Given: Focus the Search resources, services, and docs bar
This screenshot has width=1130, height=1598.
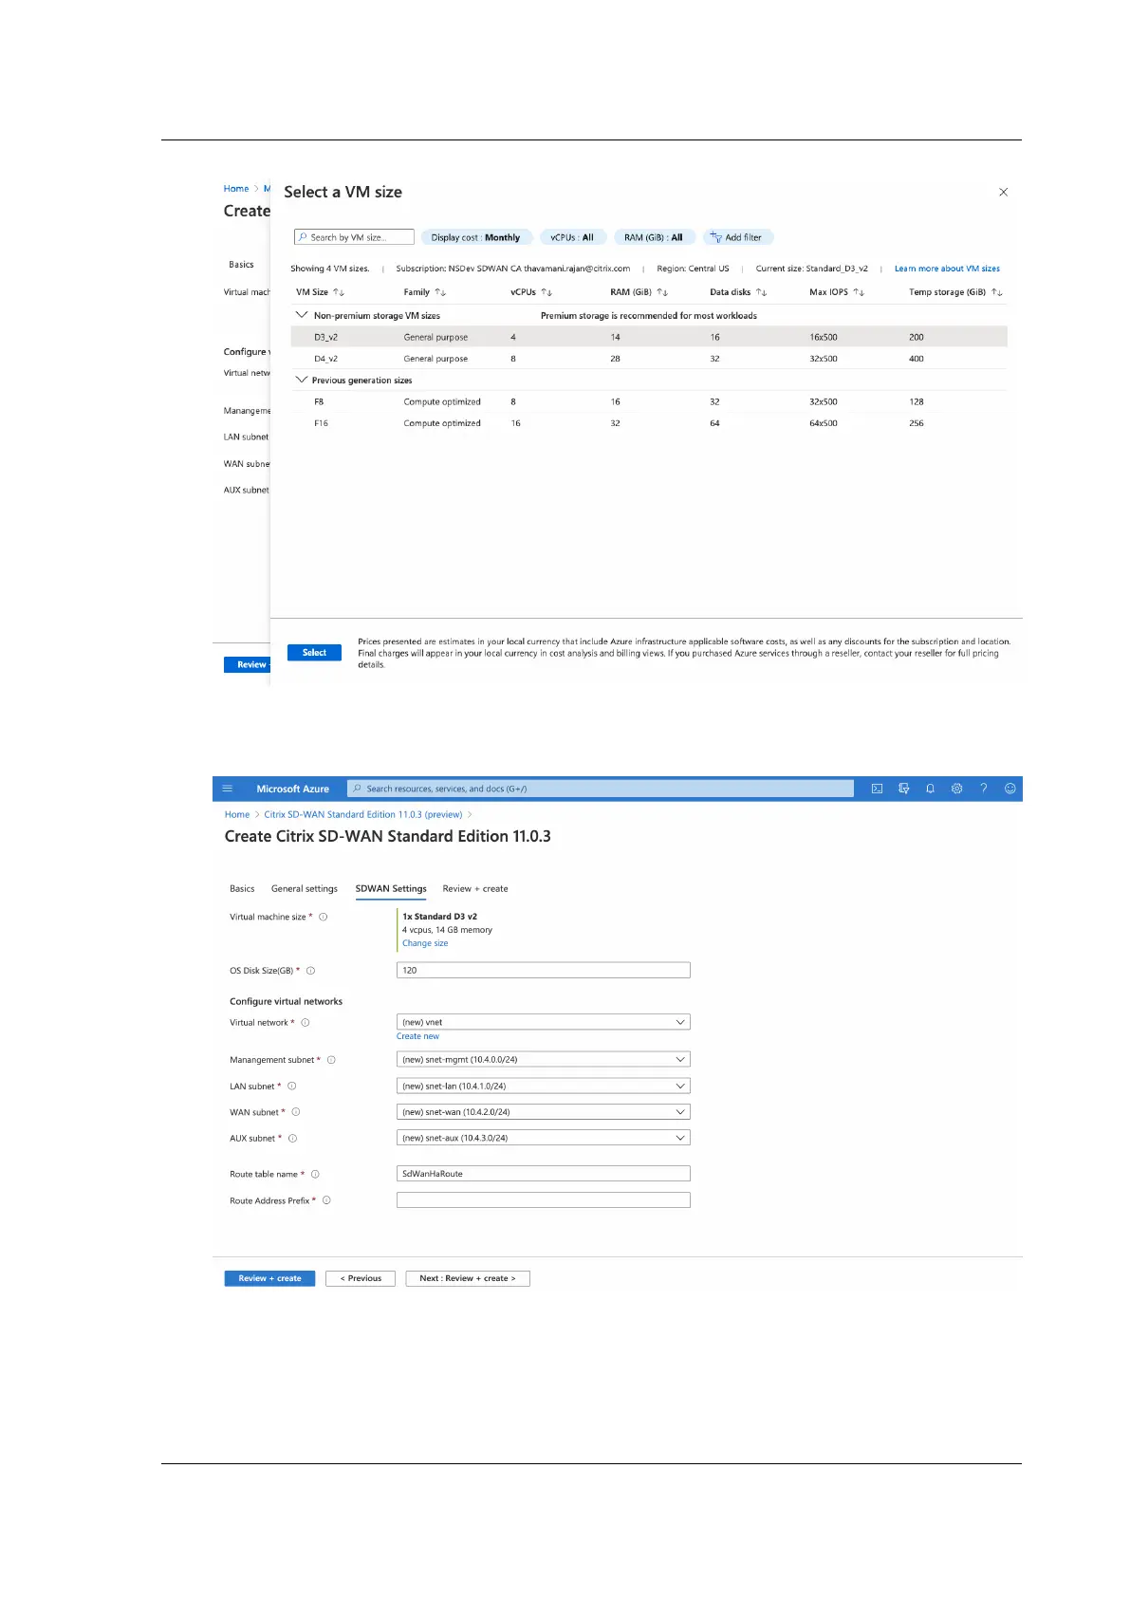Looking at the screenshot, I should (601, 789).
